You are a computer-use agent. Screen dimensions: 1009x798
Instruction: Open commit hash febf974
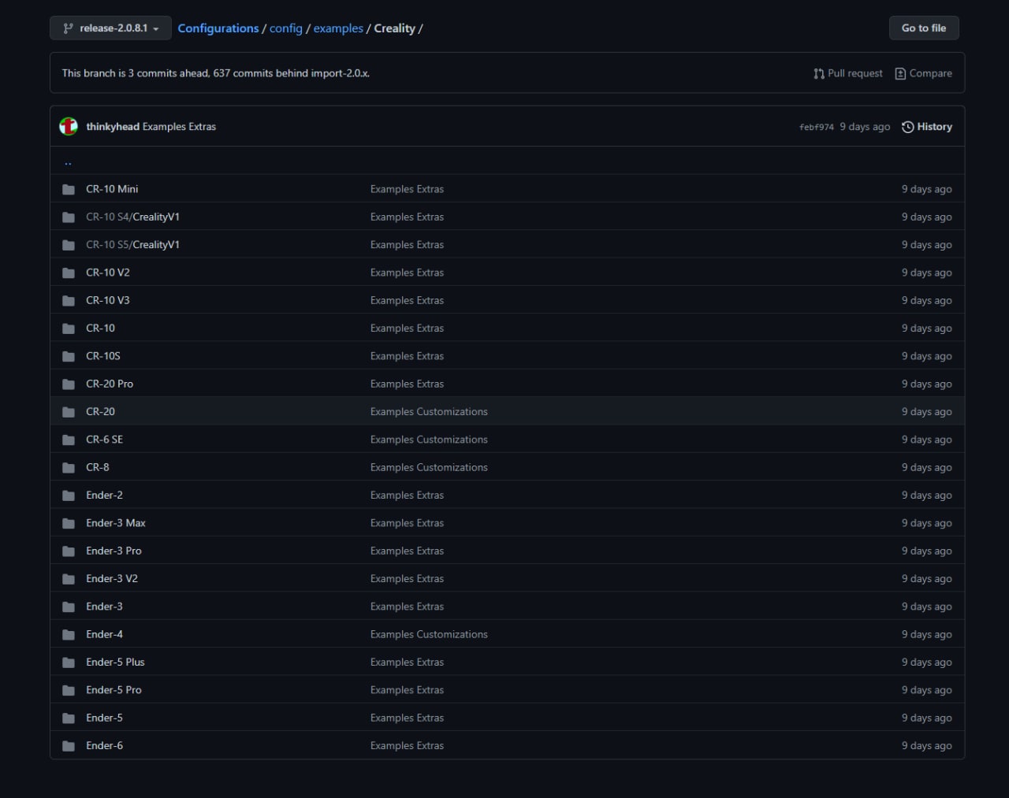(816, 127)
